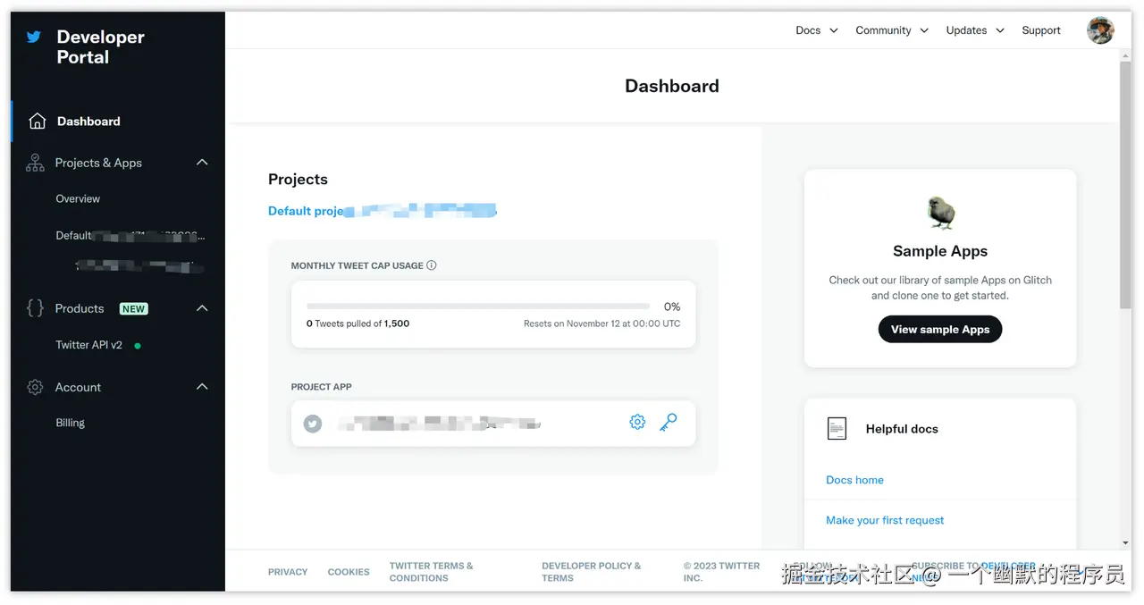Collapse the Projects & Apps section
Screen dimensions: 1144x605
tap(202, 163)
